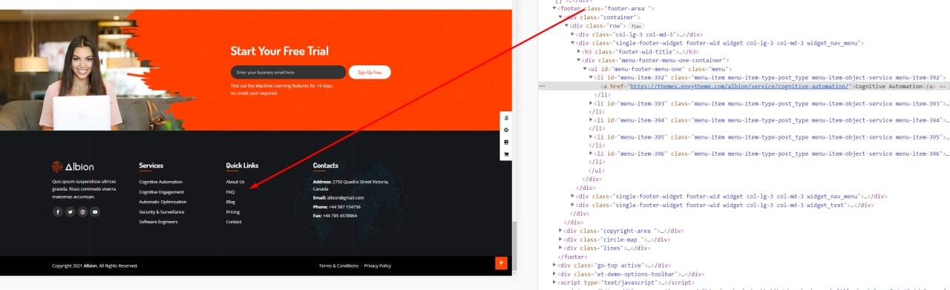Collapse the div class container node

[560, 17]
